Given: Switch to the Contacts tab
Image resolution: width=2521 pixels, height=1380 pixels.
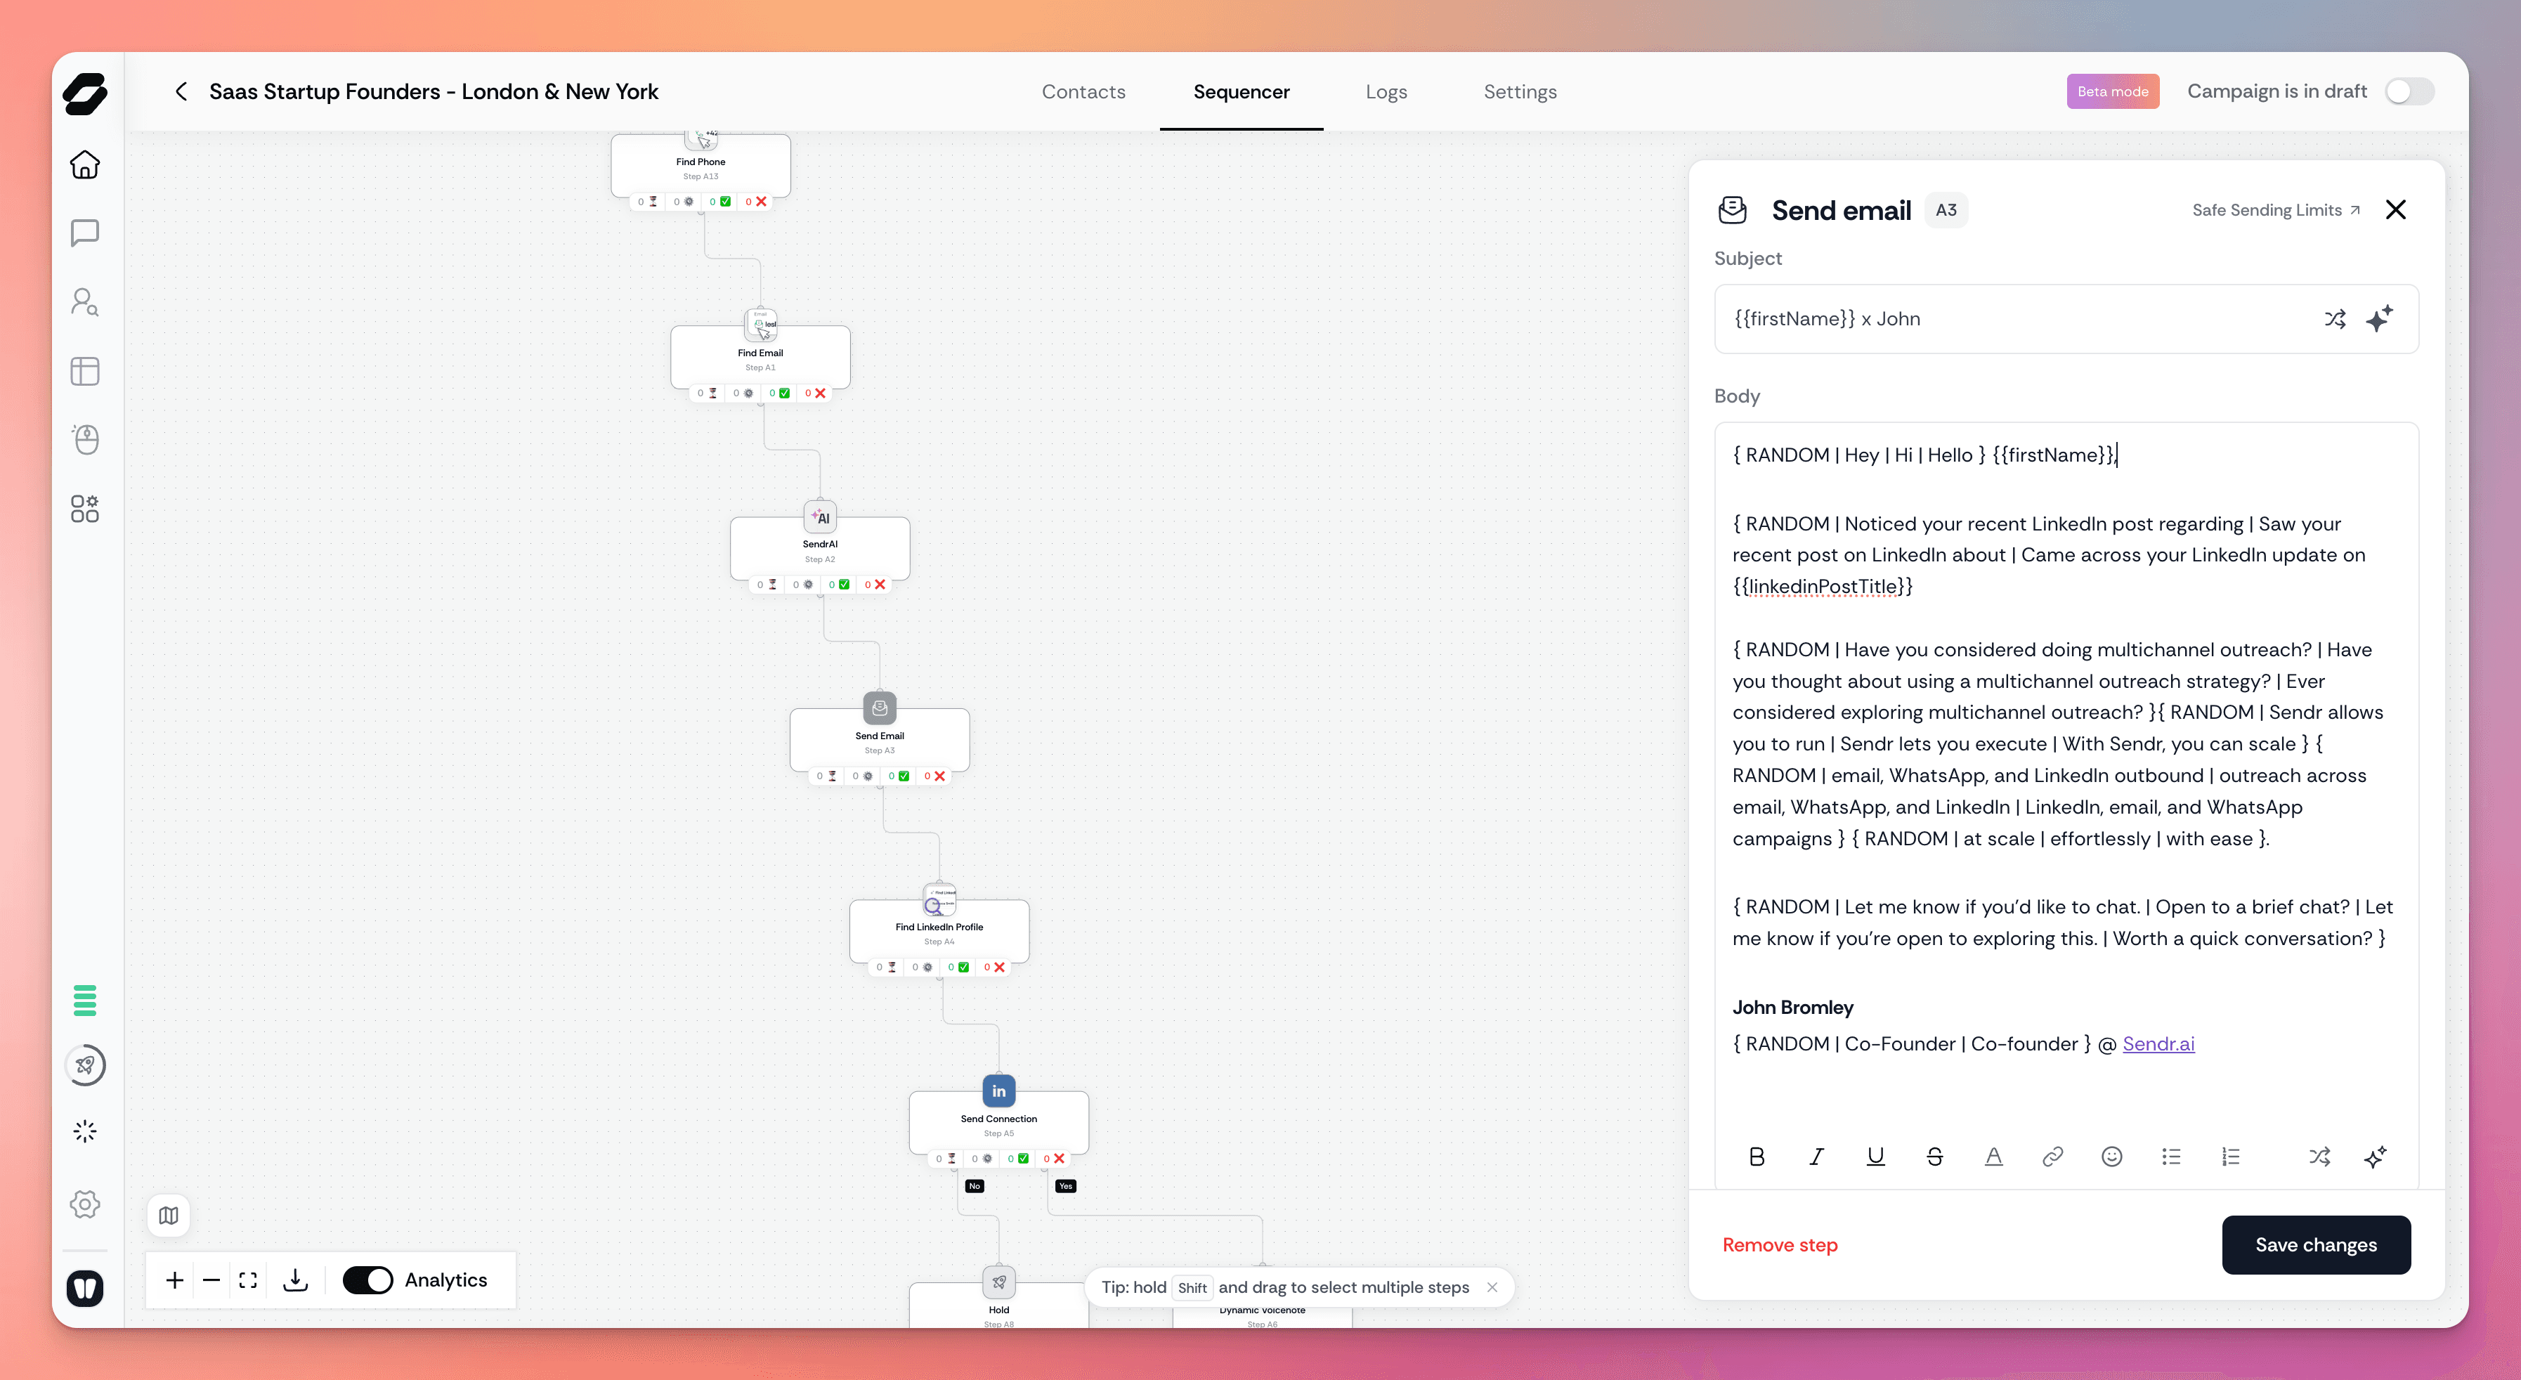Looking at the screenshot, I should click(x=1083, y=91).
